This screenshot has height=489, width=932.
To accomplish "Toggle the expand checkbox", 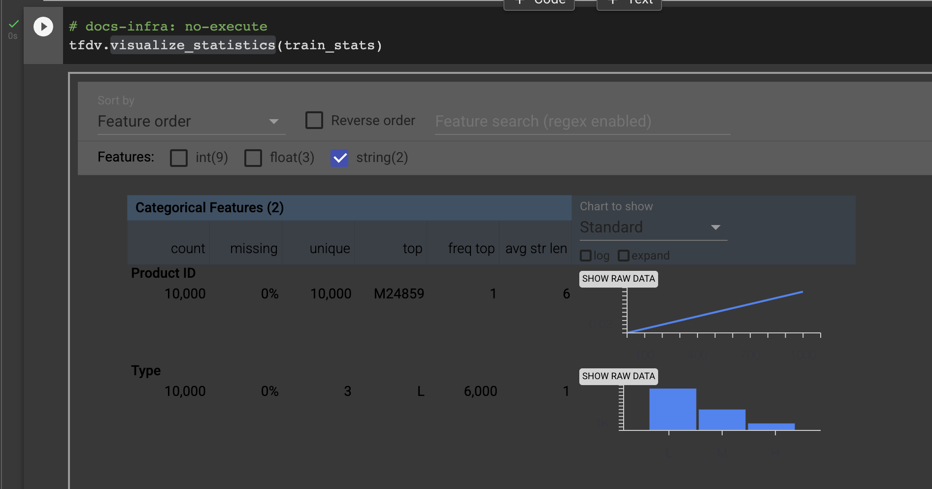I will click(624, 256).
